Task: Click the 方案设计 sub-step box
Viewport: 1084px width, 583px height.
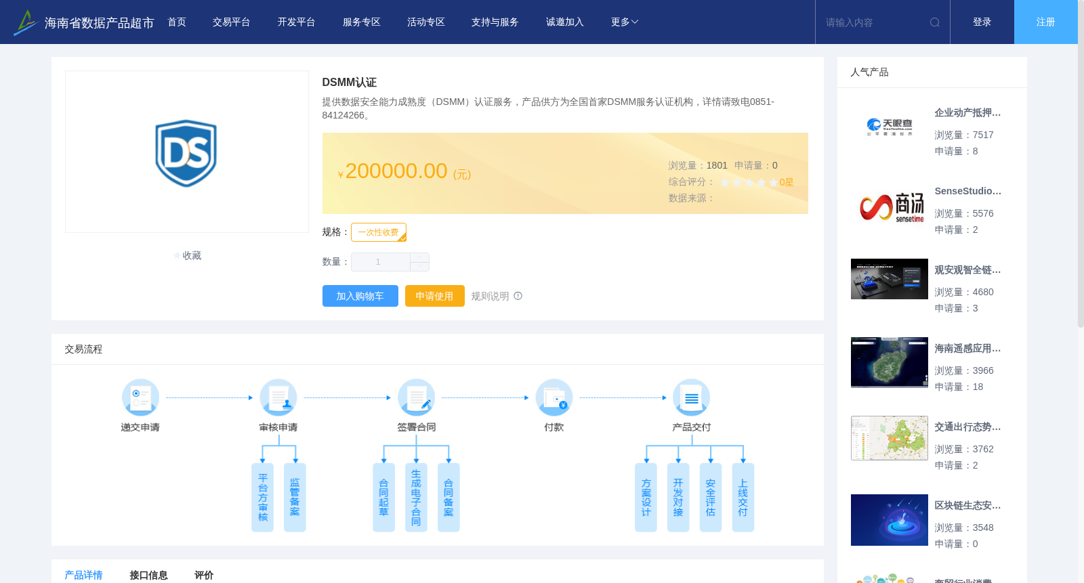Action: tap(646, 498)
